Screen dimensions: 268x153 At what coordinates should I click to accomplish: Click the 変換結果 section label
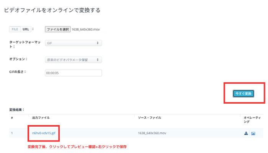click(16, 110)
